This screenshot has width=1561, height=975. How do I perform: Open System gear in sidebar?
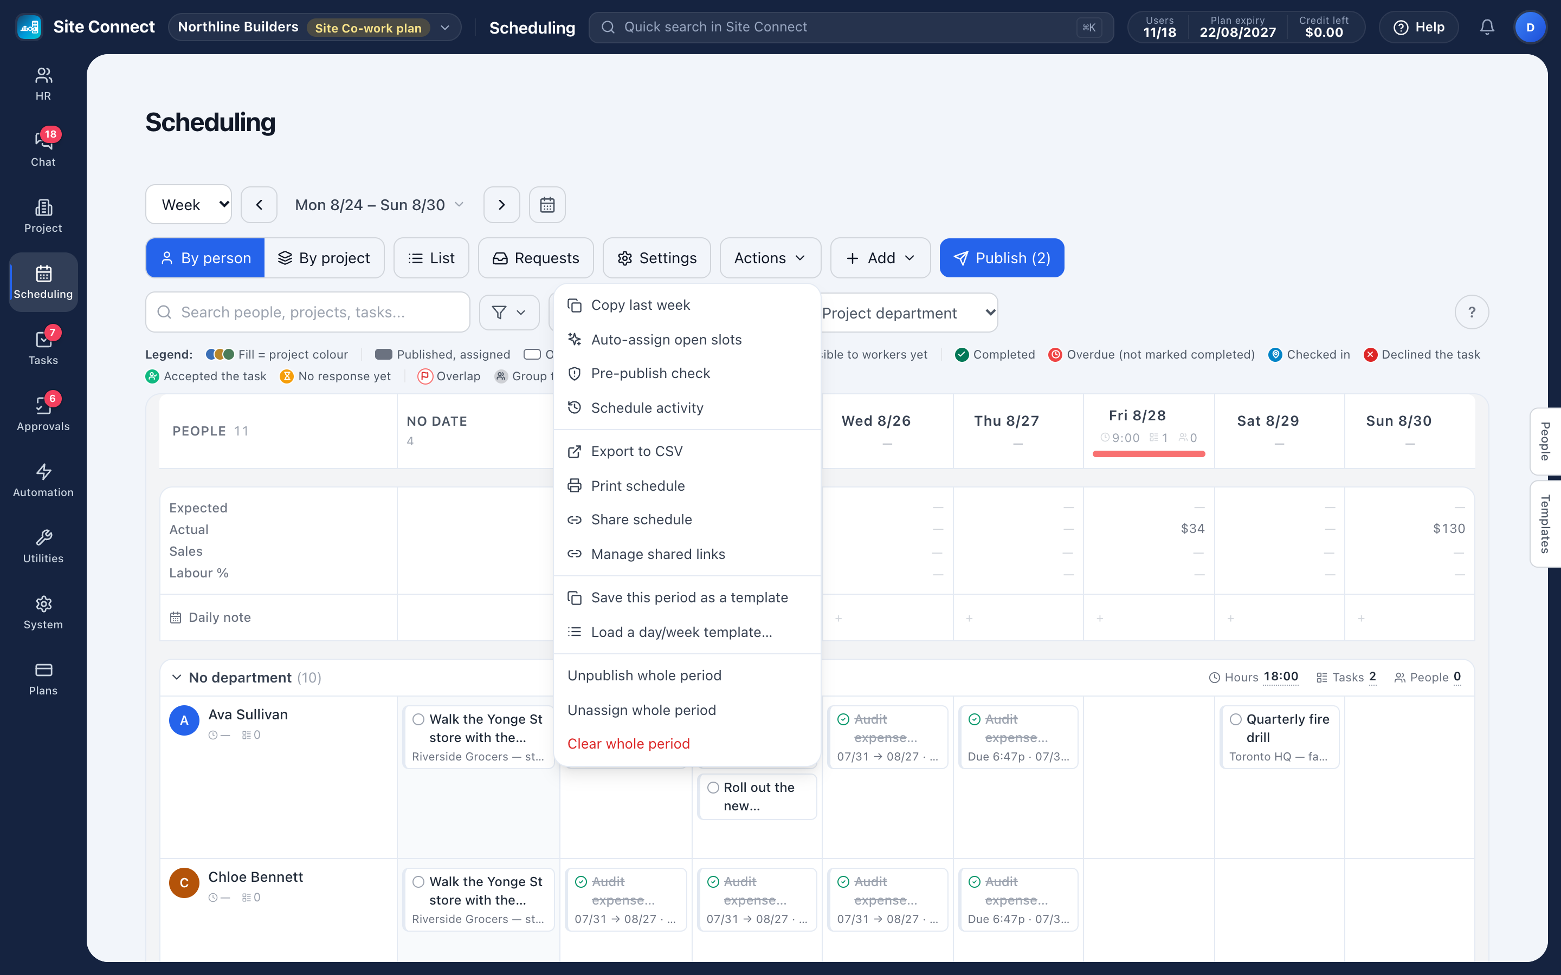coord(43,613)
